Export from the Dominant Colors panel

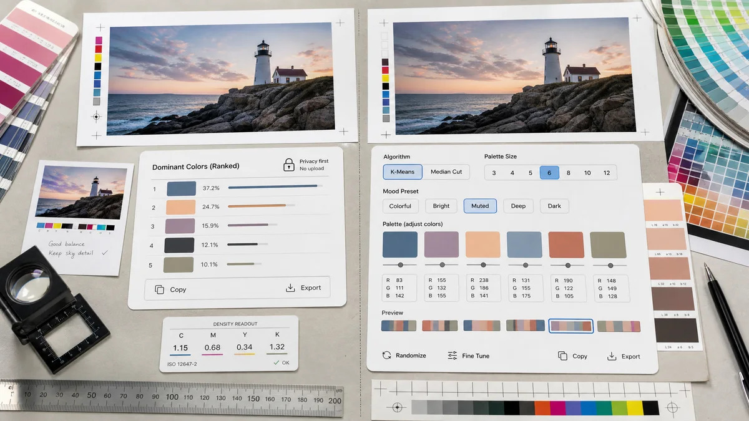tap(303, 288)
